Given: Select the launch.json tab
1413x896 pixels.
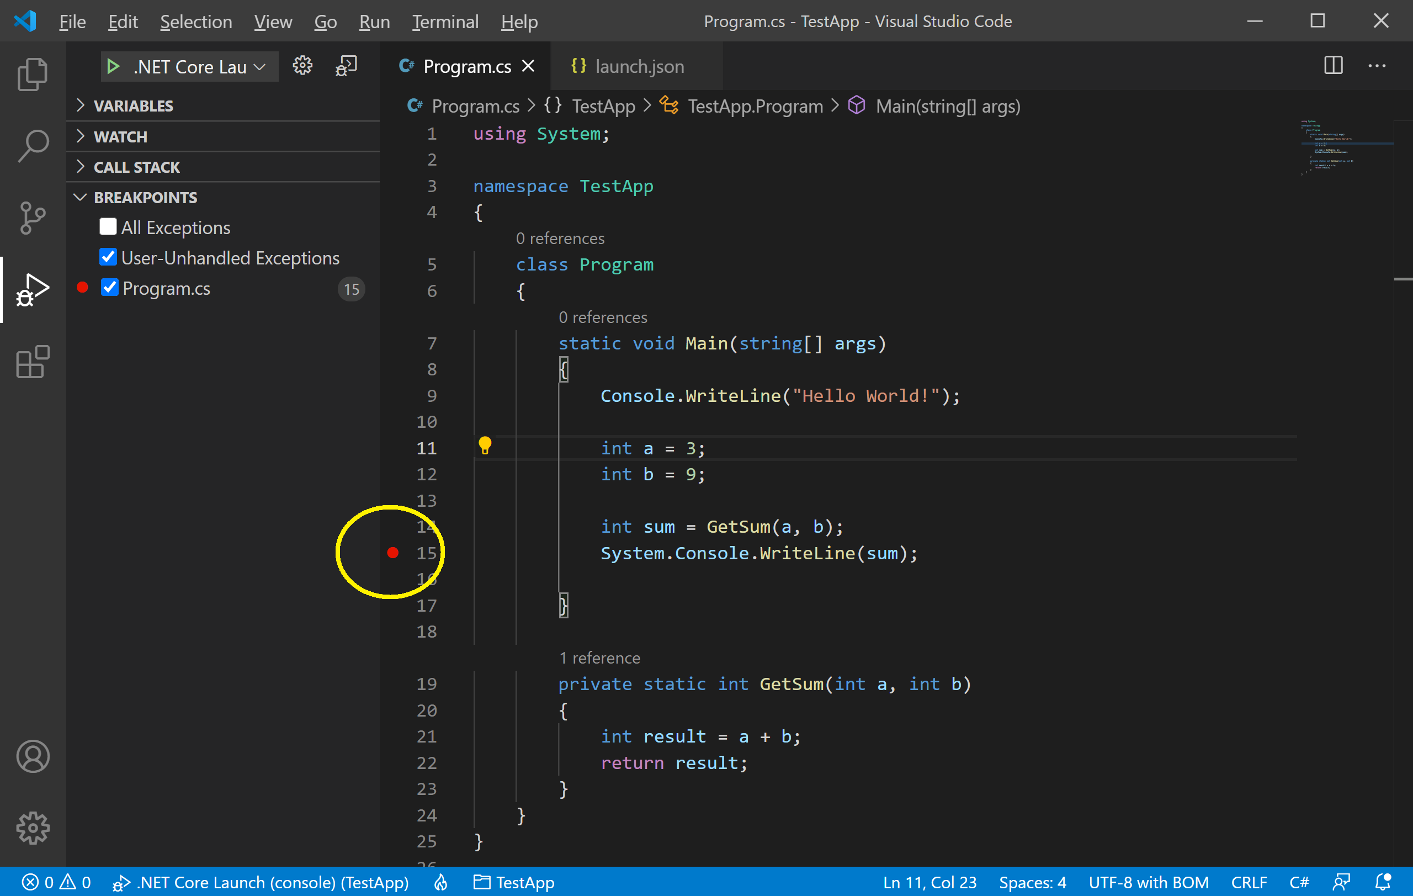Looking at the screenshot, I should point(636,65).
